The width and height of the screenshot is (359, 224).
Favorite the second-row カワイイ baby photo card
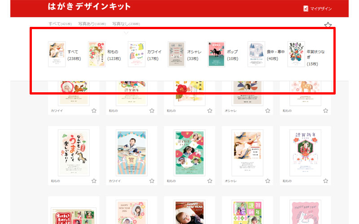pyautogui.click(x=152, y=181)
